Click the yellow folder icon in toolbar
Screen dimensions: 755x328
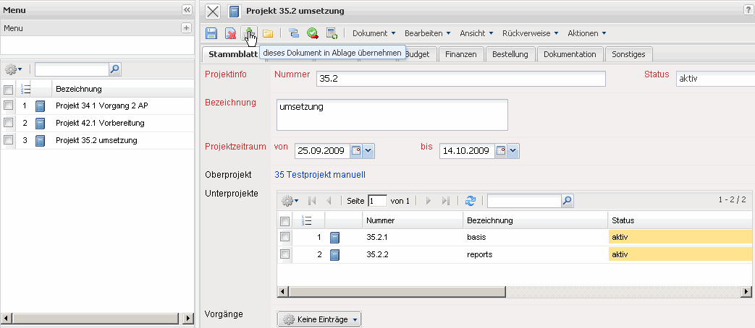268,33
